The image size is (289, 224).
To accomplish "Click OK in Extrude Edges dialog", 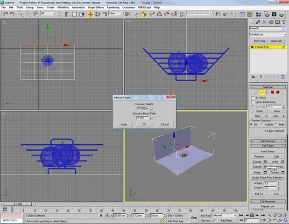I will (144, 124).
